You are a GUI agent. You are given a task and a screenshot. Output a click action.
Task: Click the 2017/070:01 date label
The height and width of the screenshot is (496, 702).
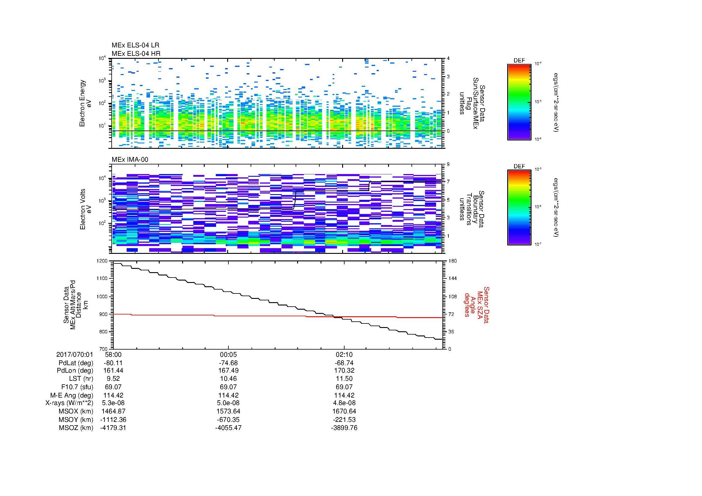(x=75, y=355)
